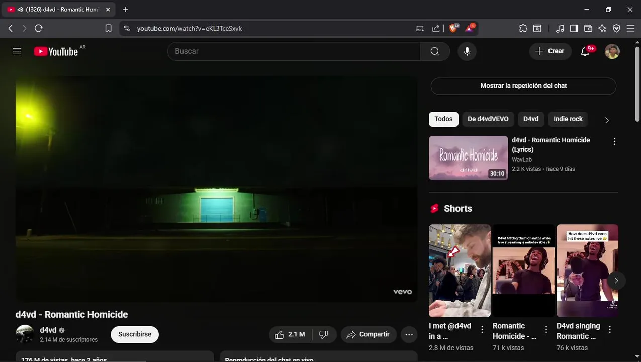Open 'd4vd - Romantic Homicide (Lyrics)' title
The height and width of the screenshot is (362, 641).
551,145
